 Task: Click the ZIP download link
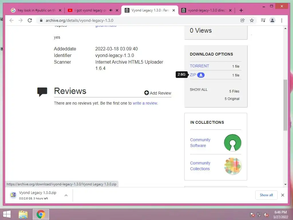point(193,75)
